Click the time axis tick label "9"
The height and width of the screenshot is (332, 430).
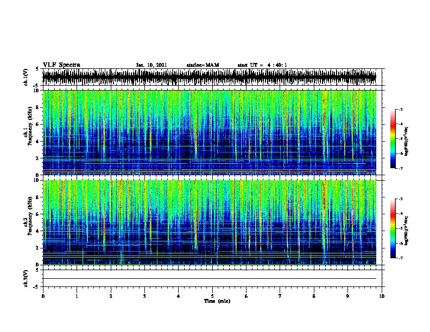tap(347, 296)
